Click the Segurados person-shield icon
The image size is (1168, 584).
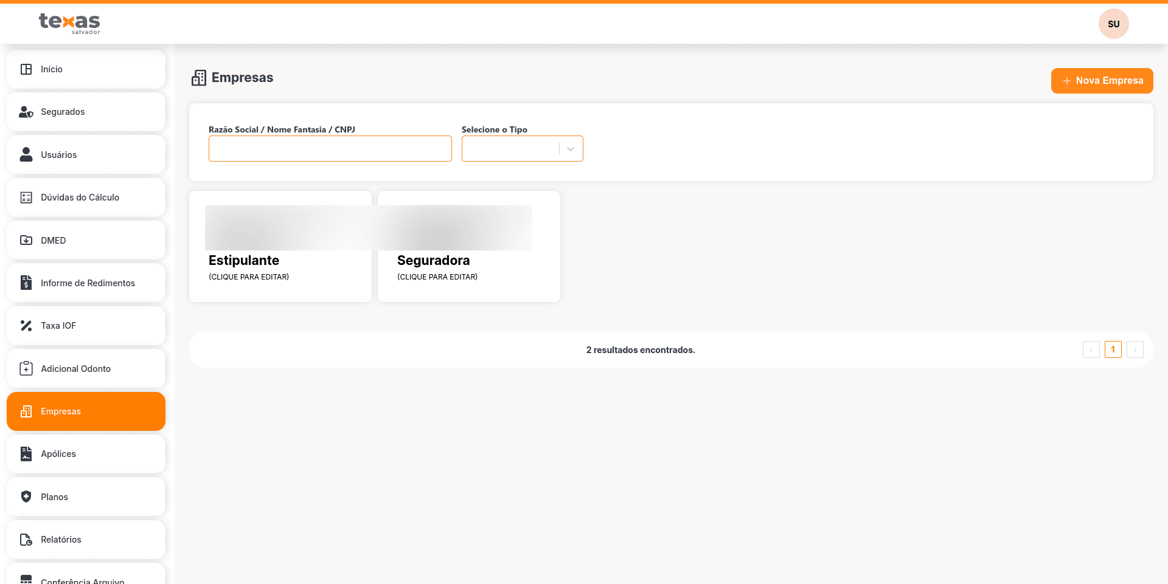coord(26,112)
